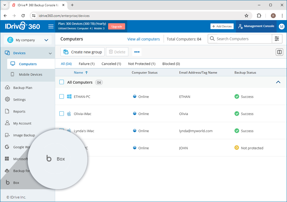The width and height of the screenshot is (287, 202).
Task: Click the magnifier icon in search box
Action: pyautogui.click(x=212, y=39)
